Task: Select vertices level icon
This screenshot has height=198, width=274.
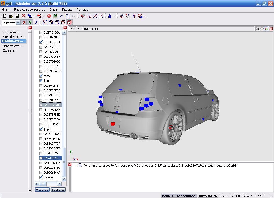Action: [x=45, y=22]
